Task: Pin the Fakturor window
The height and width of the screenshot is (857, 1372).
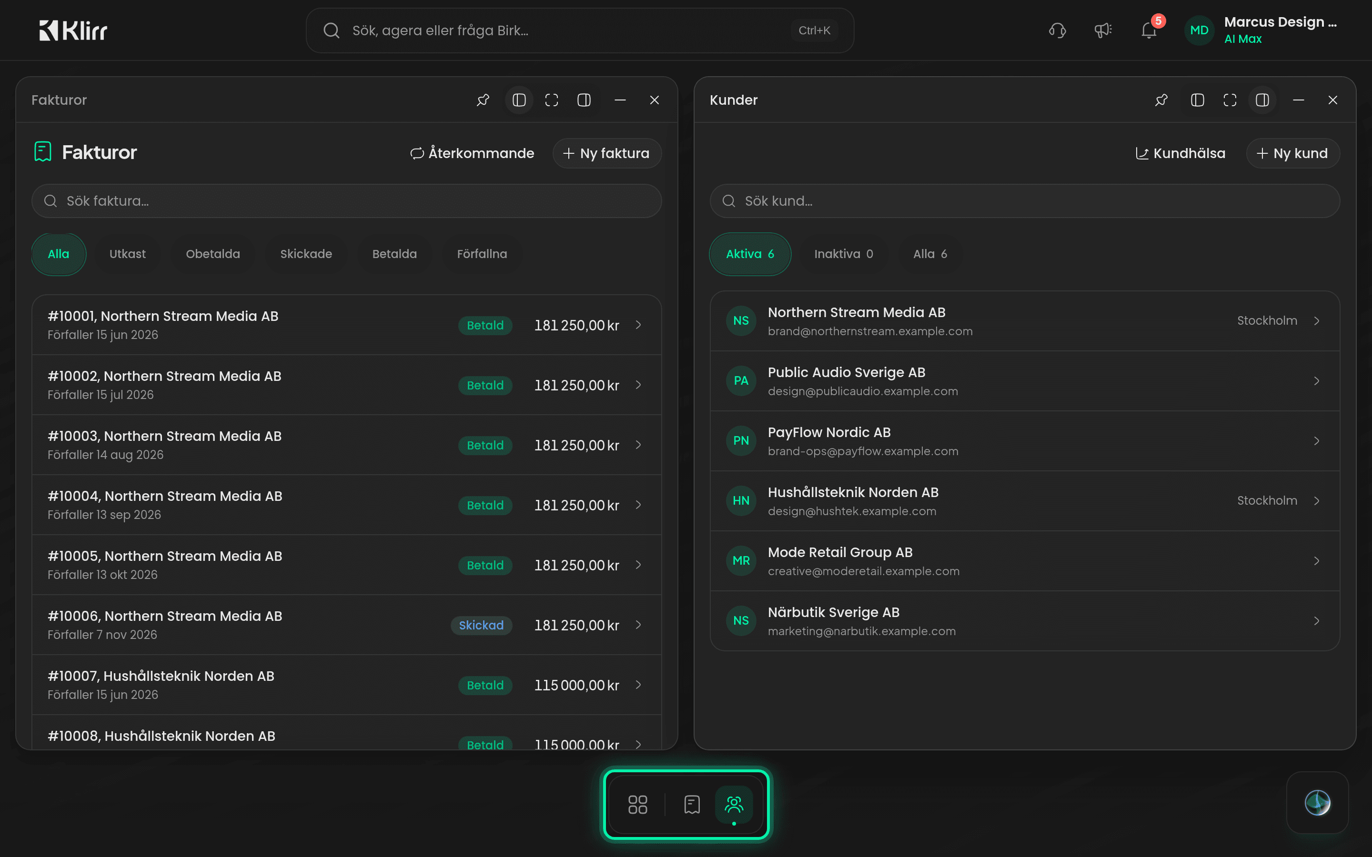Action: pyautogui.click(x=483, y=100)
